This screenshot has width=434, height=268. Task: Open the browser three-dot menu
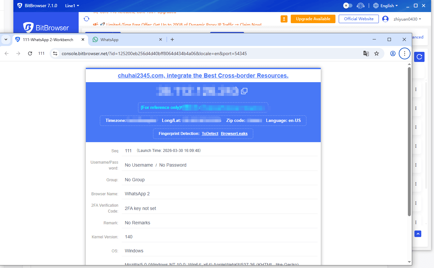point(405,53)
